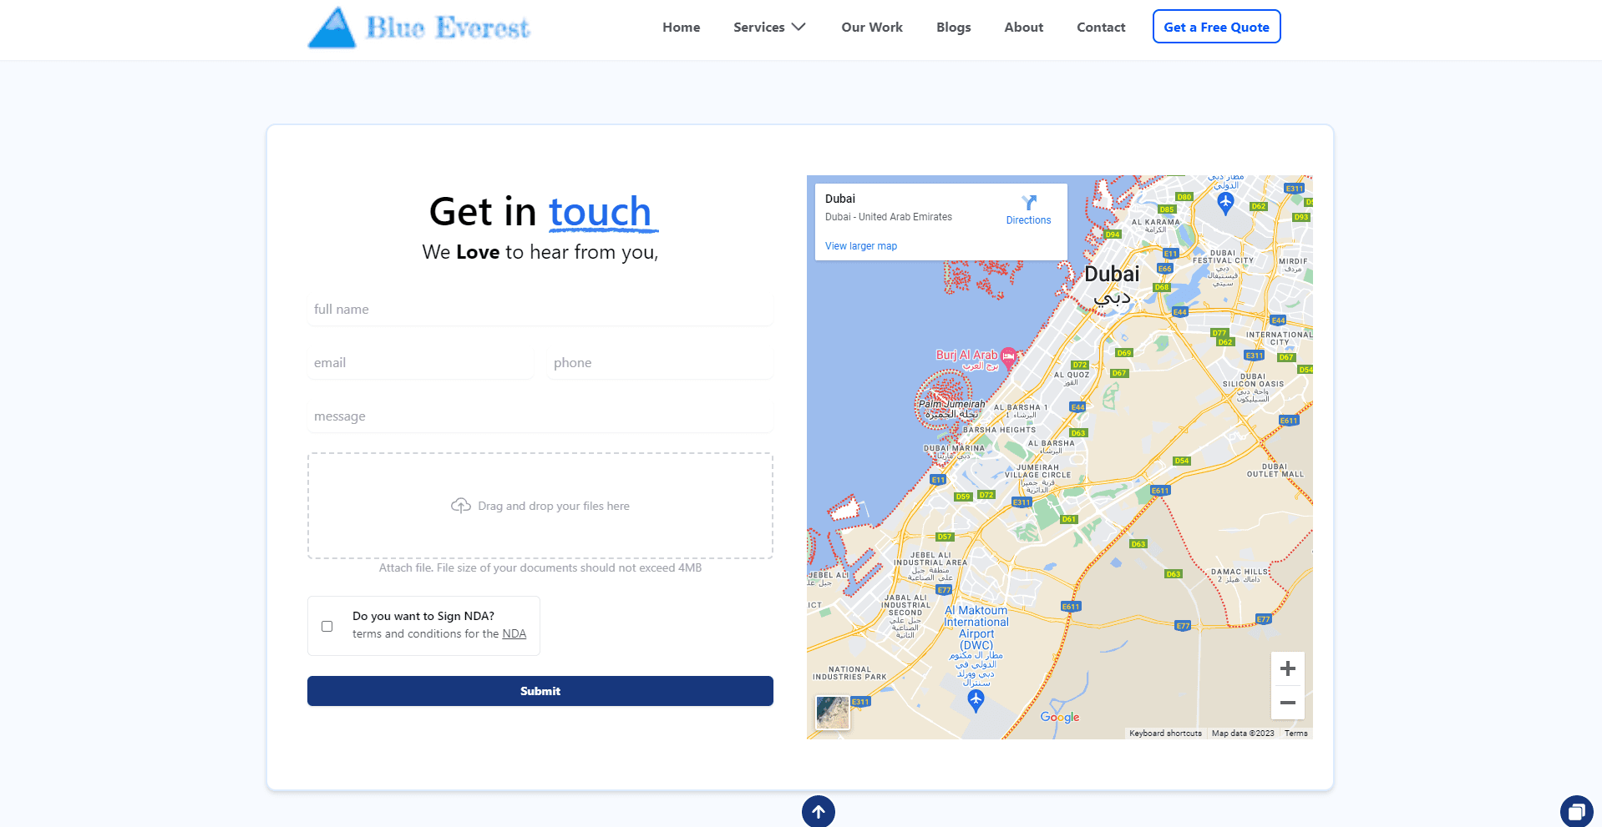Click Dubai Outlet Mall label
1602x827 pixels.
click(x=1275, y=471)
